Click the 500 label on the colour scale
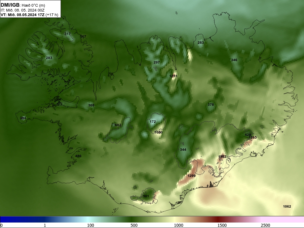This screenshot has width=304, height=228. [x=134, y=225]
